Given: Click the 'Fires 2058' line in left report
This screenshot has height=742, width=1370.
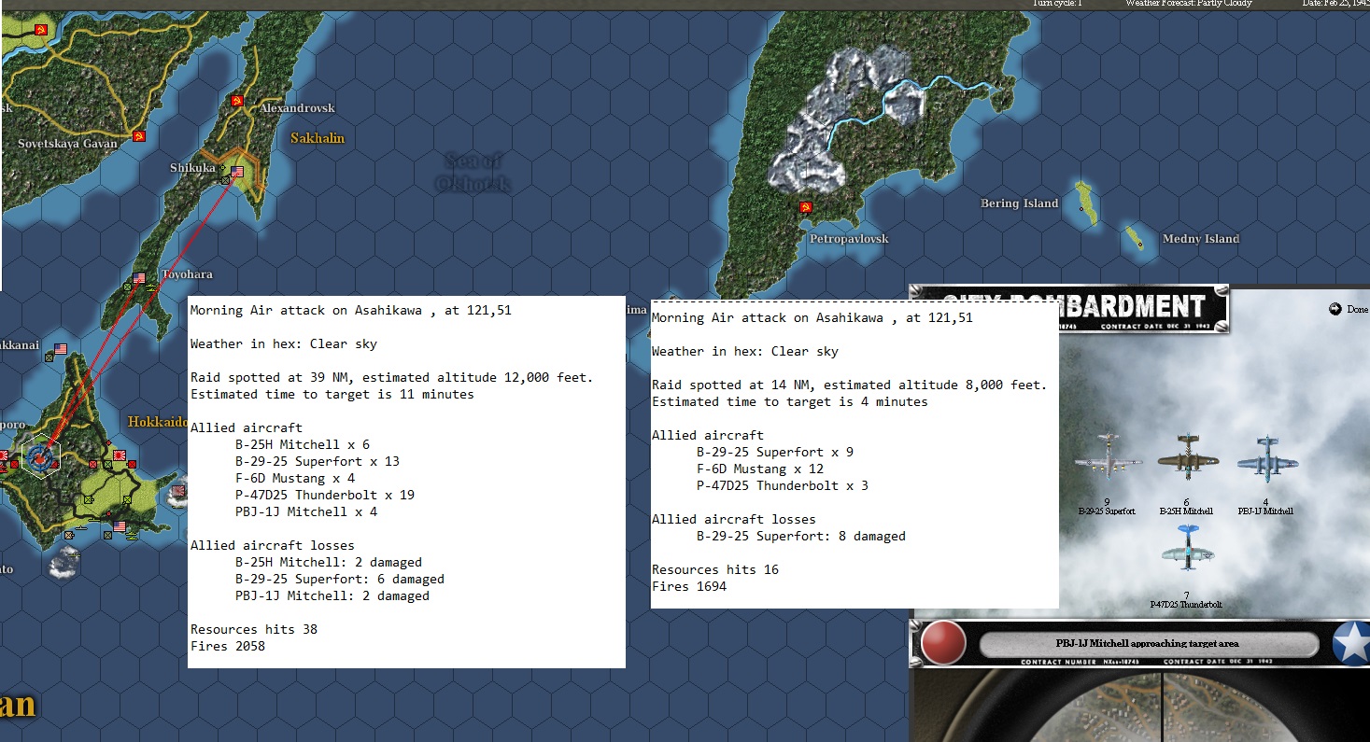Looking at the screenshot, I should [228, 646].
